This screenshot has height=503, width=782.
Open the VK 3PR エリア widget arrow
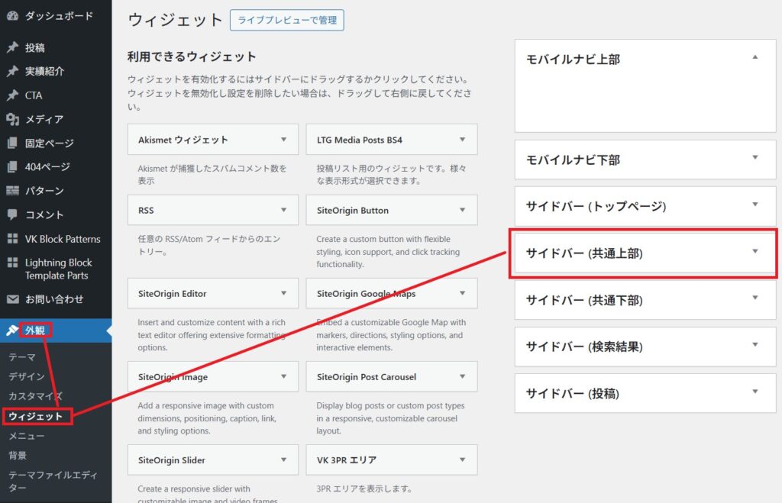pos(462,459)
